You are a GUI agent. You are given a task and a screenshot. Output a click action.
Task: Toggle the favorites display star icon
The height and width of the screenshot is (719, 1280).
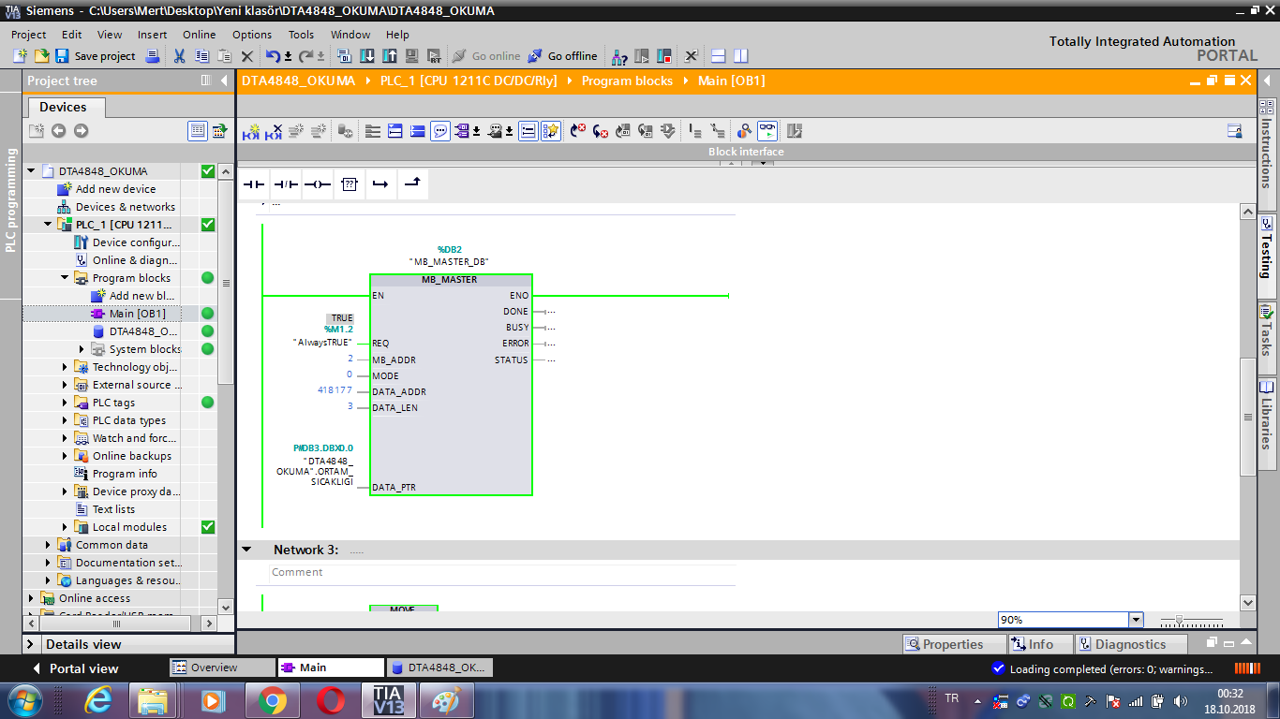point(551,132)
